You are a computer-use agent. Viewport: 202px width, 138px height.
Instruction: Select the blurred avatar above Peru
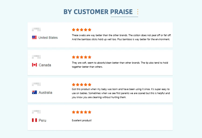[36, 112]
